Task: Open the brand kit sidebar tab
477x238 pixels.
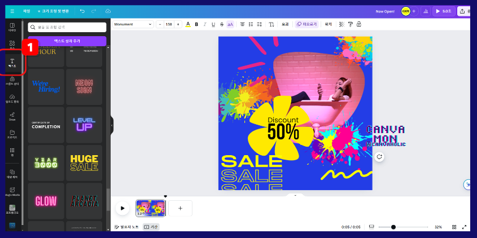Action: tap(12, 81)
